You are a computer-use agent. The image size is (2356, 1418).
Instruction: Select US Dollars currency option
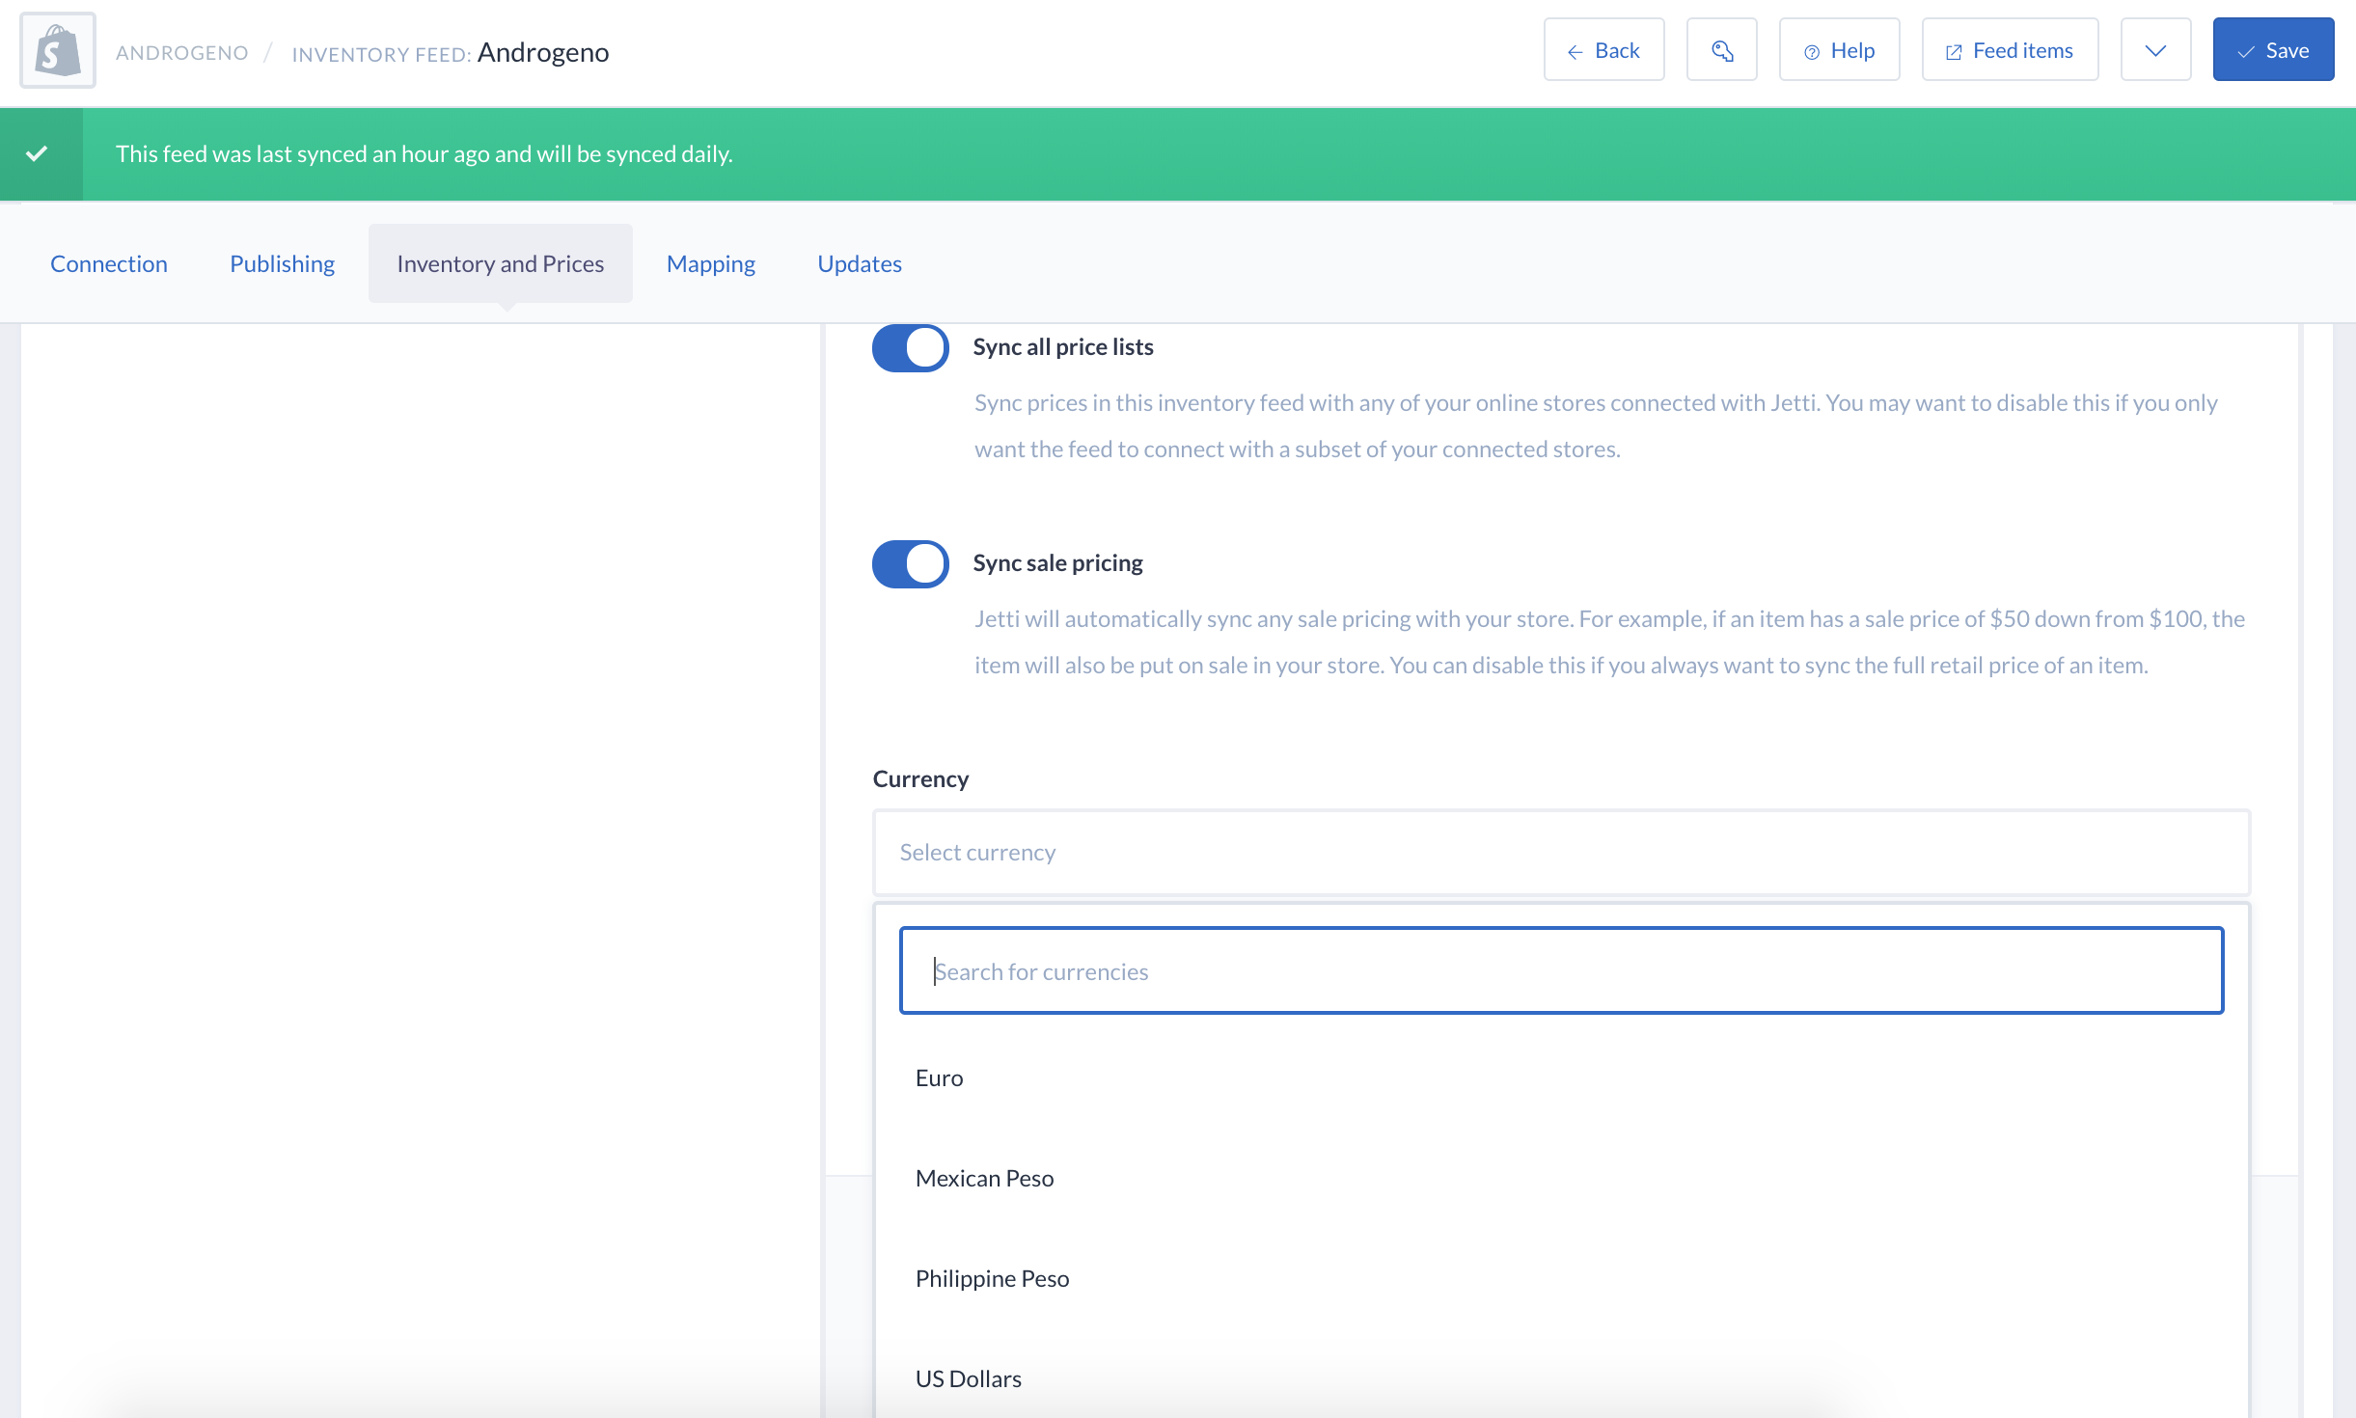(968, 1379)
